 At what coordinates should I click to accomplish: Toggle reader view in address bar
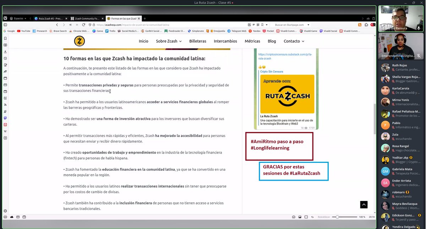[x=253, y=25]
